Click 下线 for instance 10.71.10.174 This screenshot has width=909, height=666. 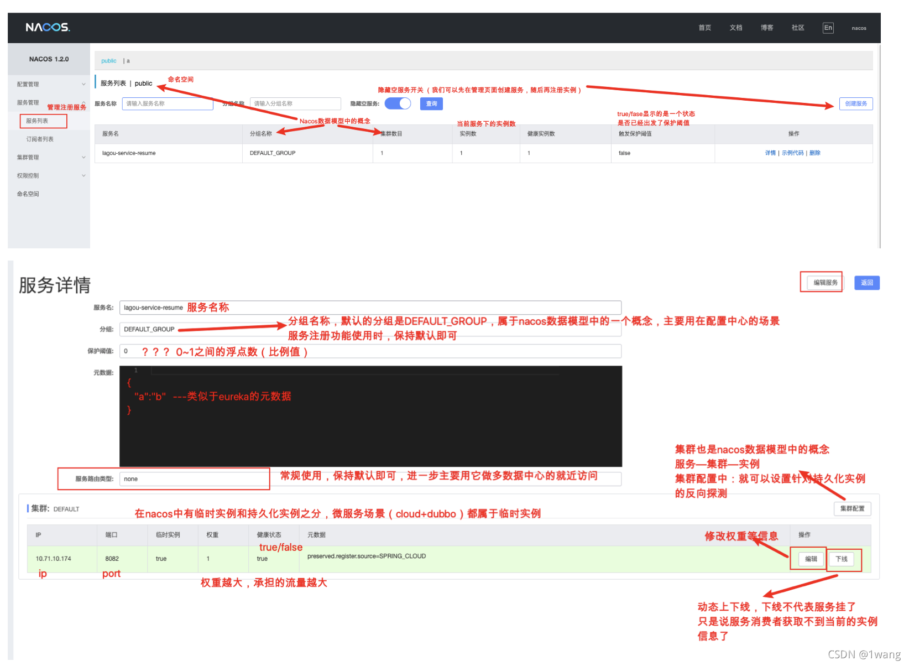pos(841,559)
